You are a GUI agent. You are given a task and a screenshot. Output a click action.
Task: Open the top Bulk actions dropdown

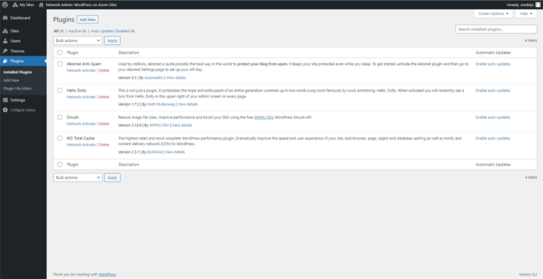tap(78, 40)
